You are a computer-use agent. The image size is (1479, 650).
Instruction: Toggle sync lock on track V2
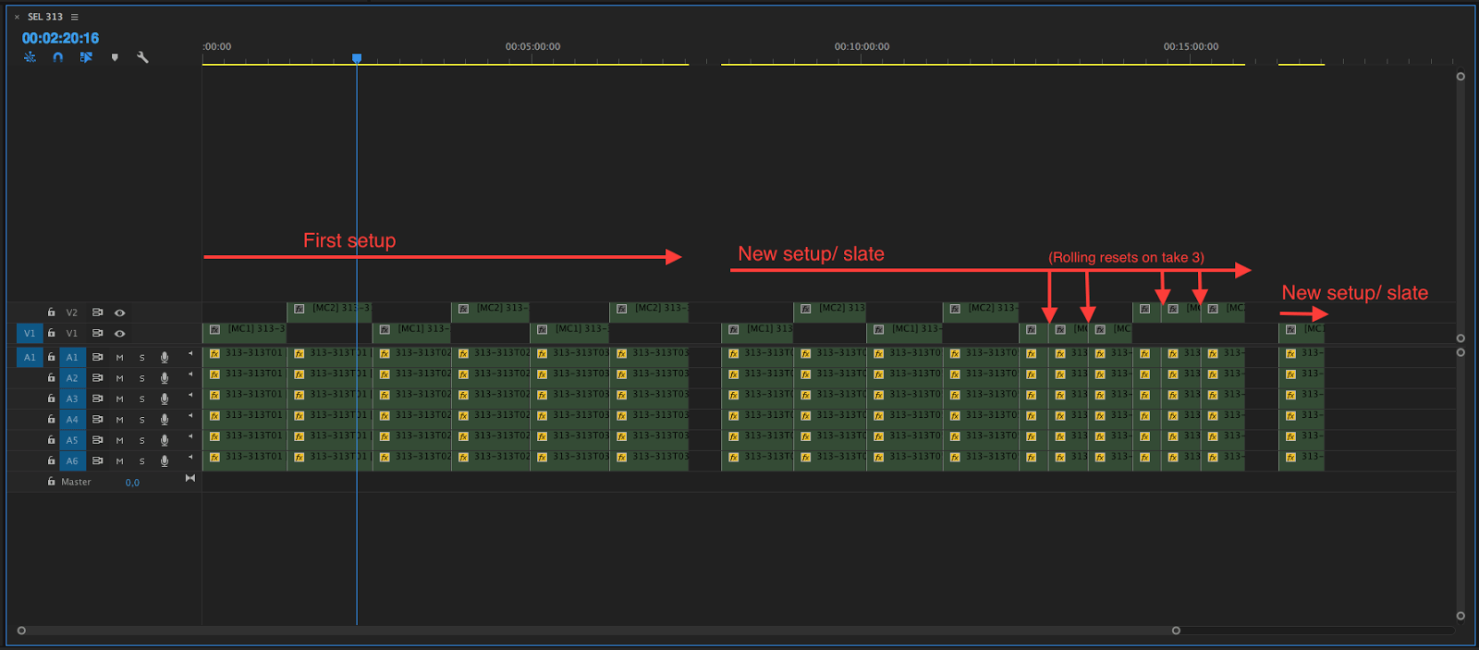[x=97, y=313]
